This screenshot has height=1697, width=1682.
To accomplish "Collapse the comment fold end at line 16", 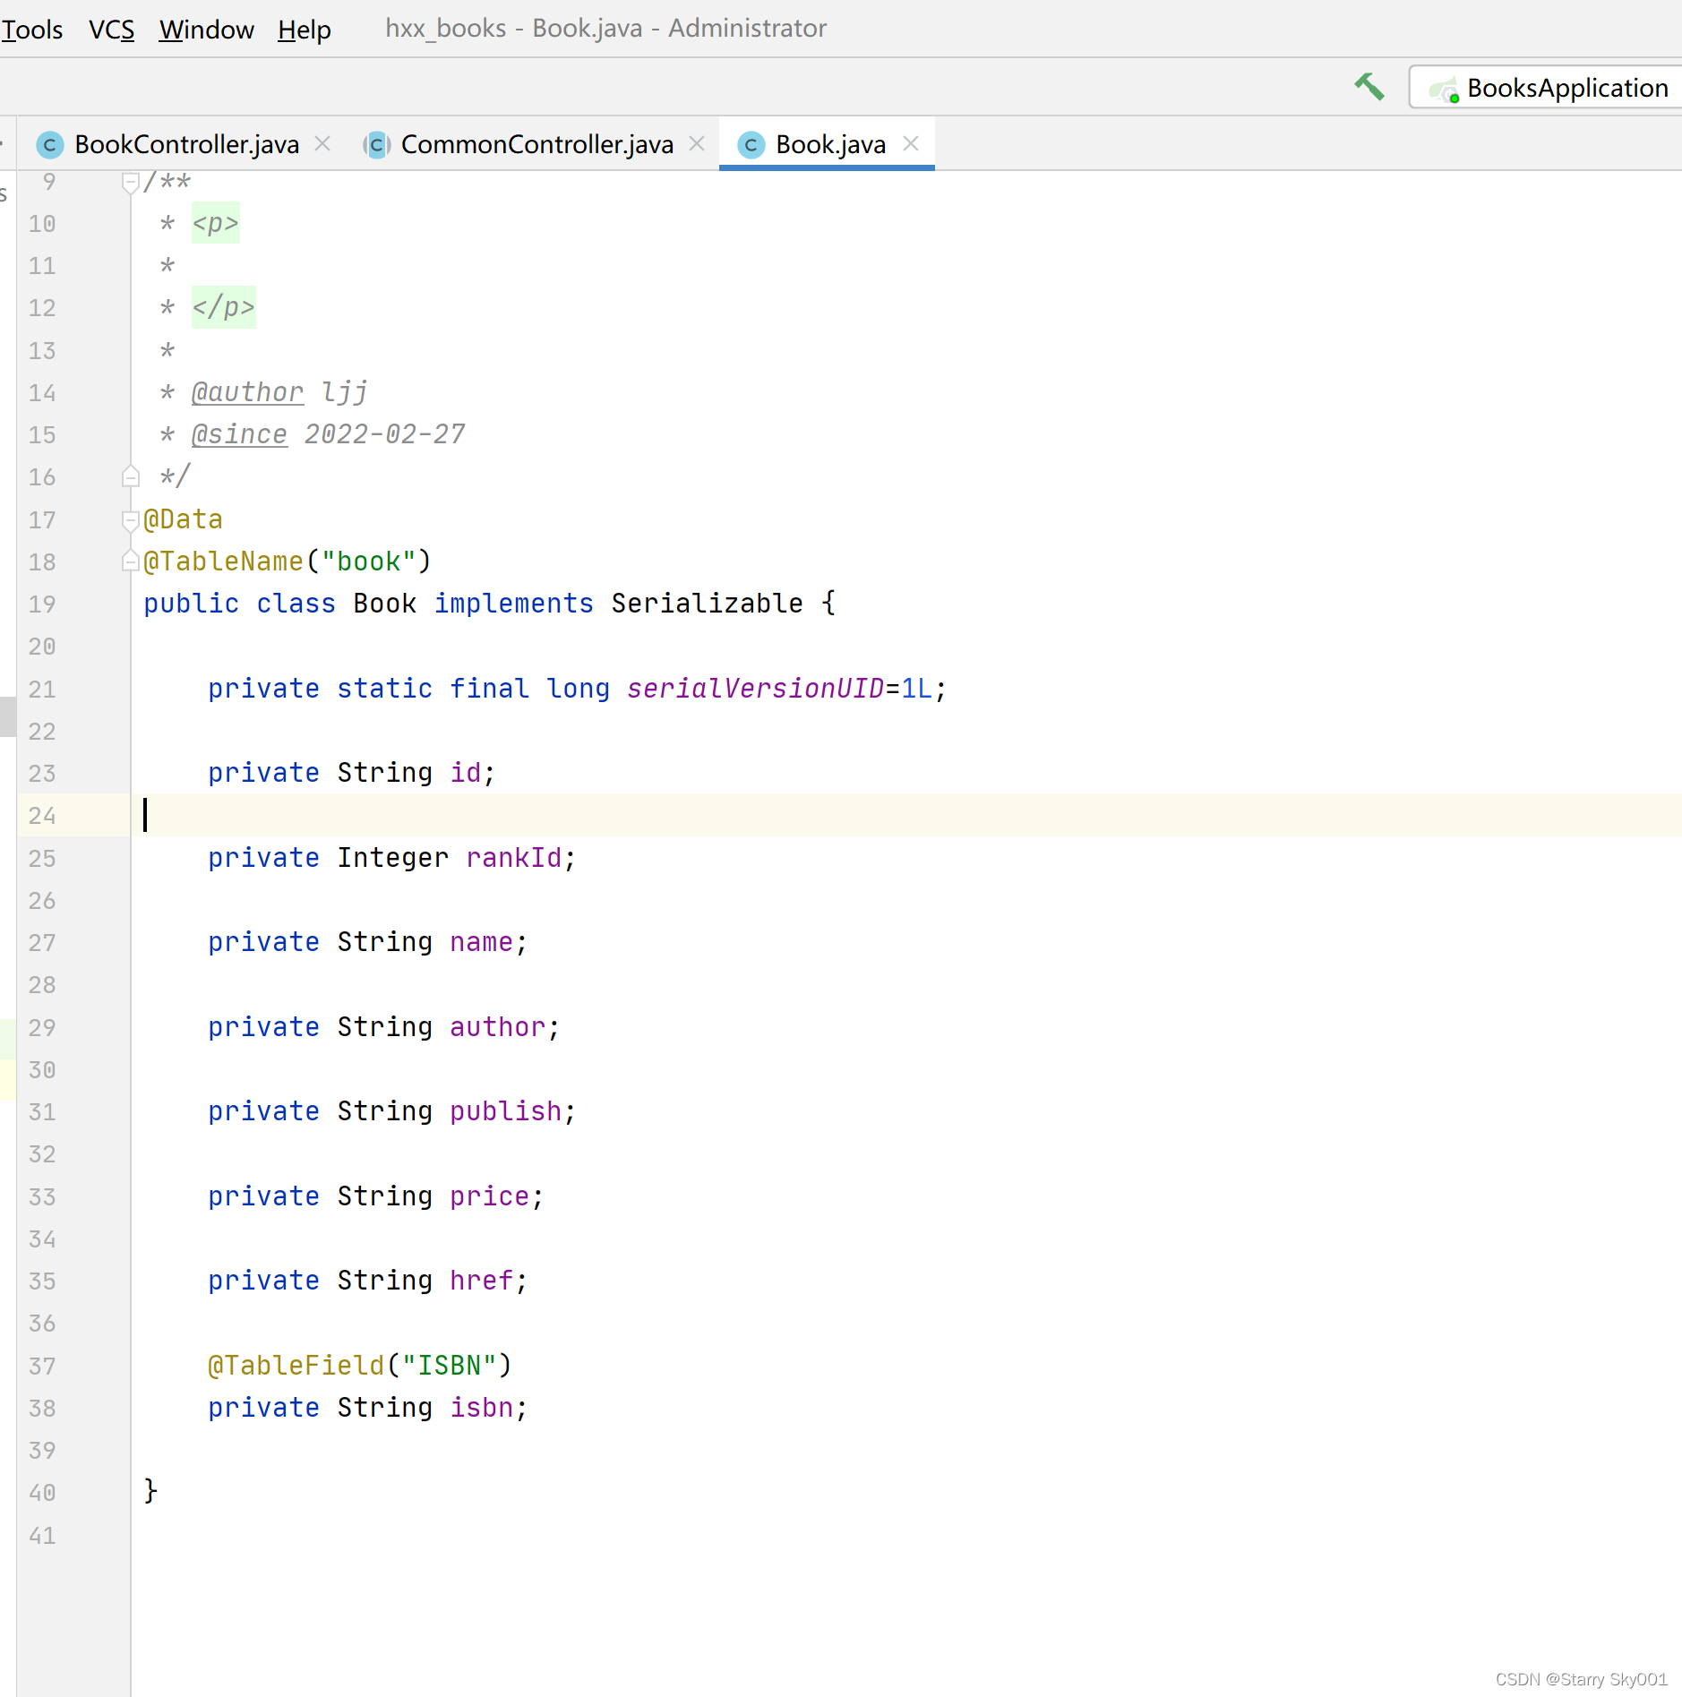I will (131, 476).
